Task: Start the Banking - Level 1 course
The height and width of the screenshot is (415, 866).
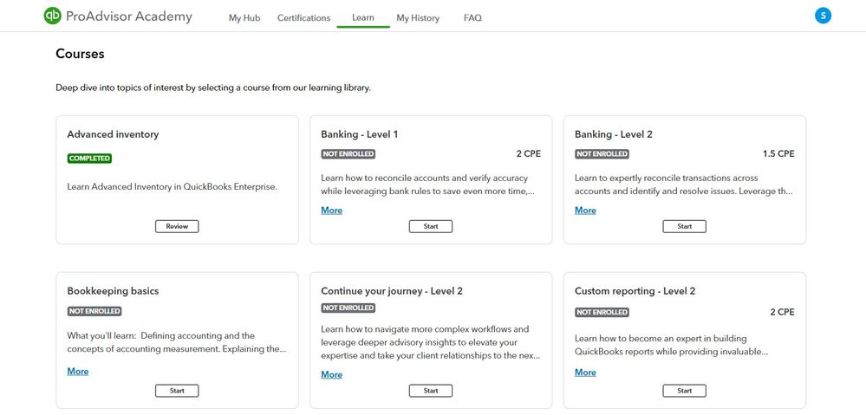Action: [431, 226]
